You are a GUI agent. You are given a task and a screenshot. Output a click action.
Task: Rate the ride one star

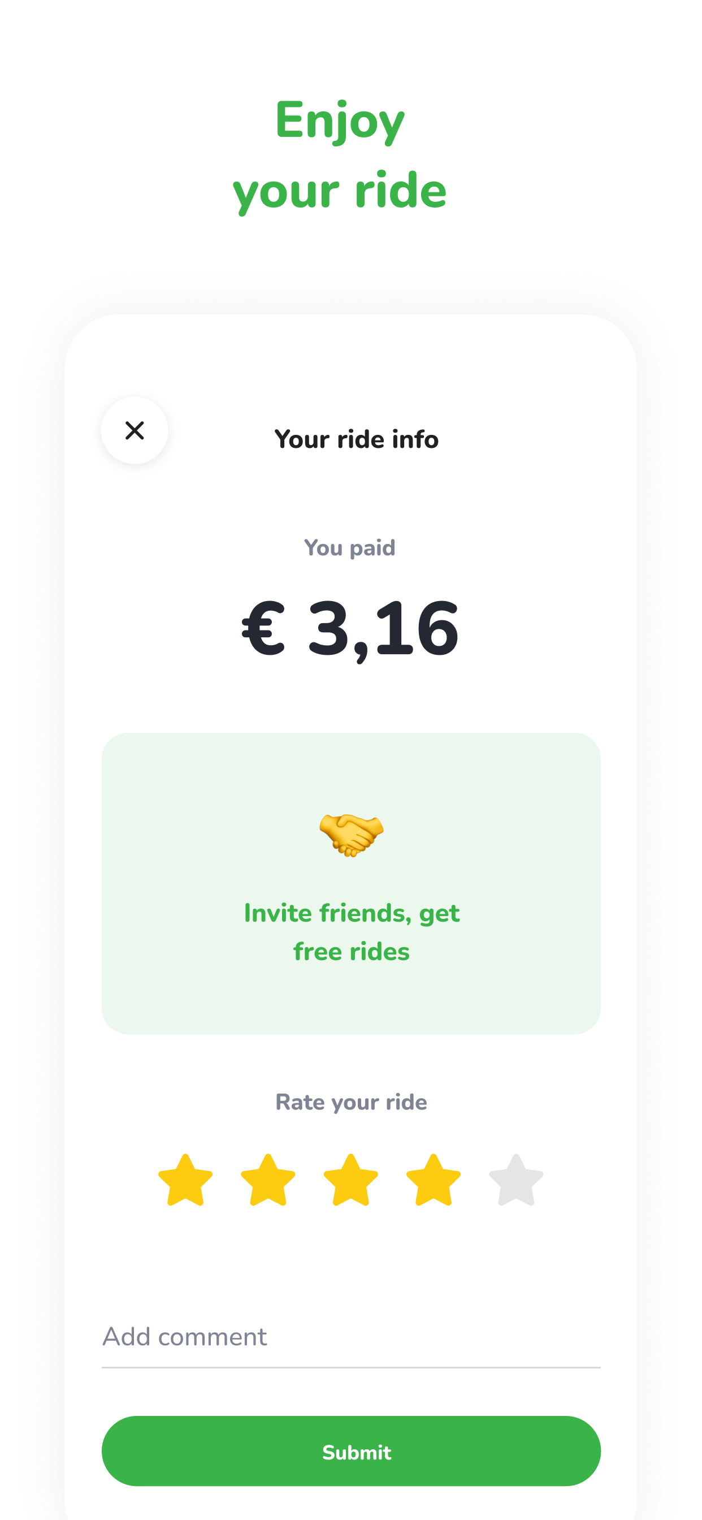185,1181
